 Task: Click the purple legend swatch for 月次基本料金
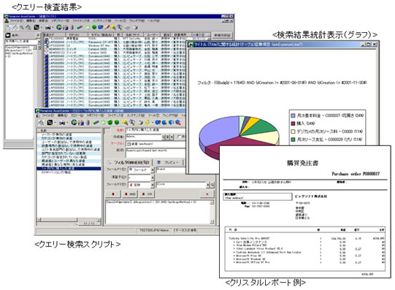click(x=293, y=115)
